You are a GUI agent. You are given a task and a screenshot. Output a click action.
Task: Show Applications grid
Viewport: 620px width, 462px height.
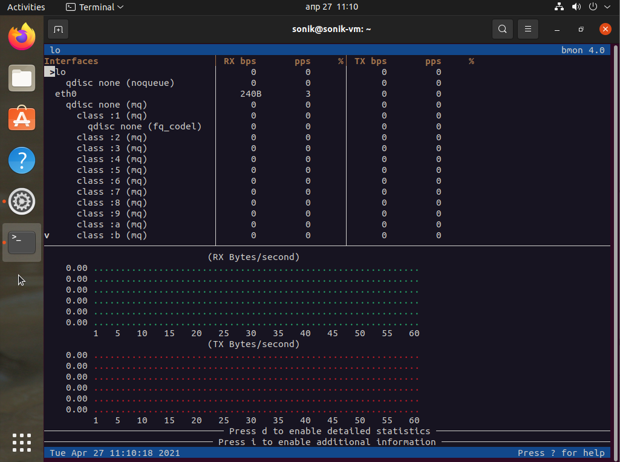click(22, 442)
